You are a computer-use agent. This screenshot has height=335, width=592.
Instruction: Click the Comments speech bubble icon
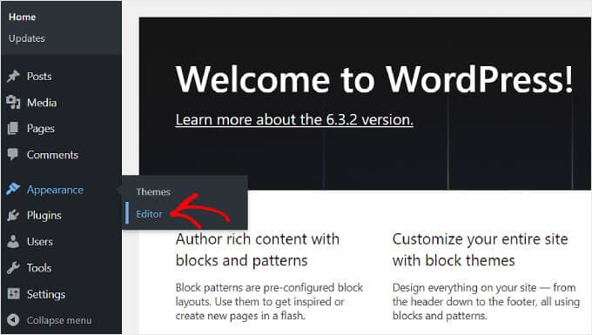[x=13, y=155]
